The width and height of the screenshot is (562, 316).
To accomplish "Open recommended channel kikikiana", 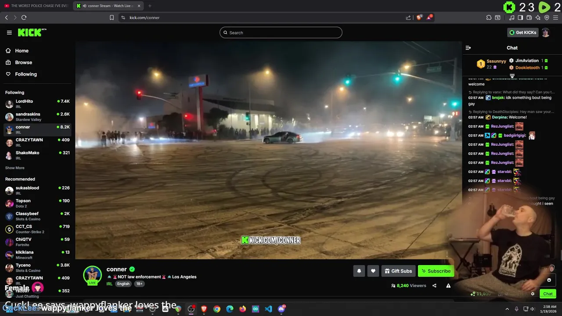I will click(x=37, y=255).
